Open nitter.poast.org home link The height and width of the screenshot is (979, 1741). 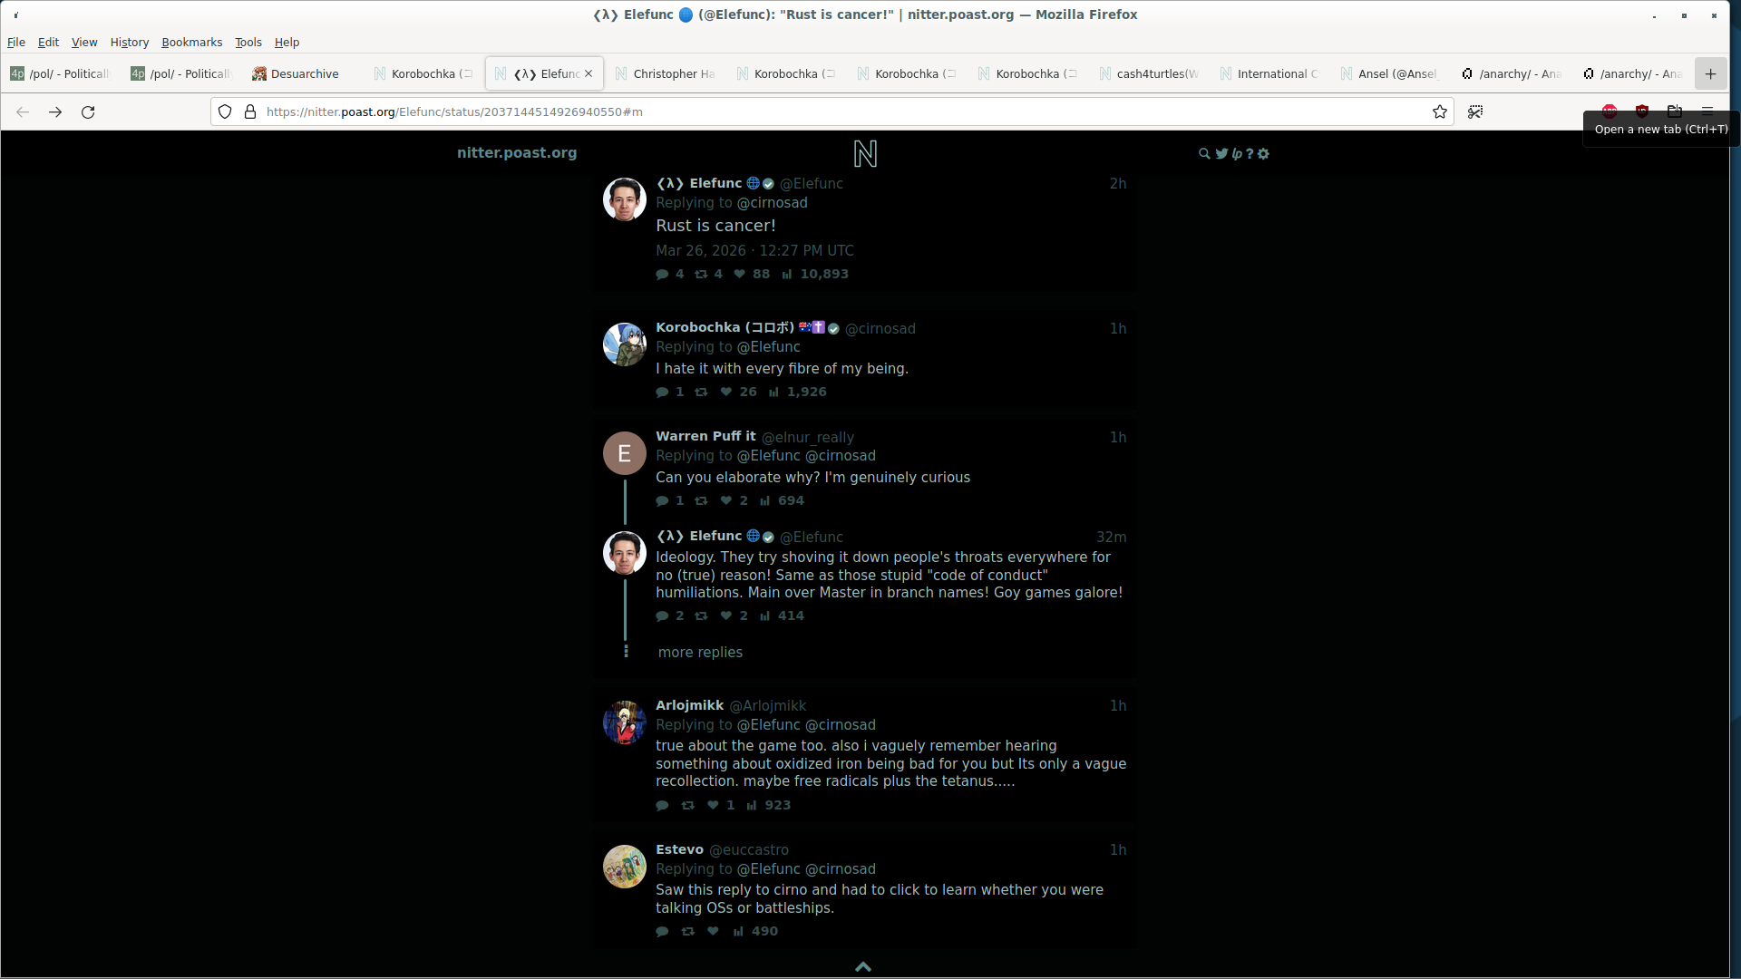click(517, 153)
